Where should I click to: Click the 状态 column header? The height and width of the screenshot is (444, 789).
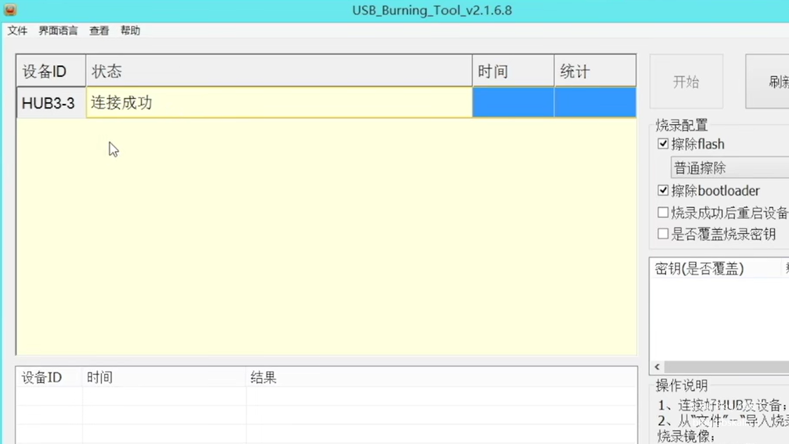click(x=279, y=71)
